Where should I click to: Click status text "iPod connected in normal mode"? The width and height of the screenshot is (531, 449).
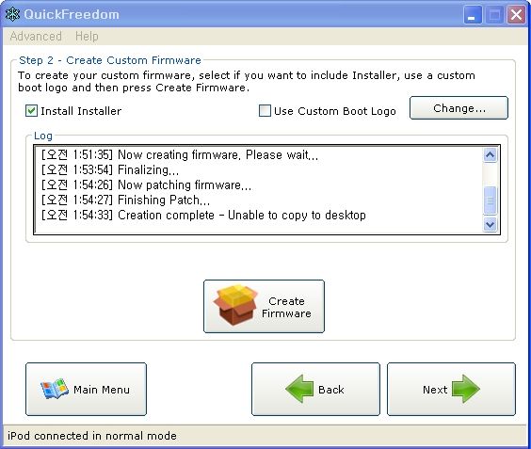click(92, 436)
